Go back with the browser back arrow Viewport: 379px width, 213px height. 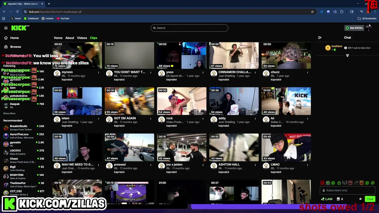point(4,12)
